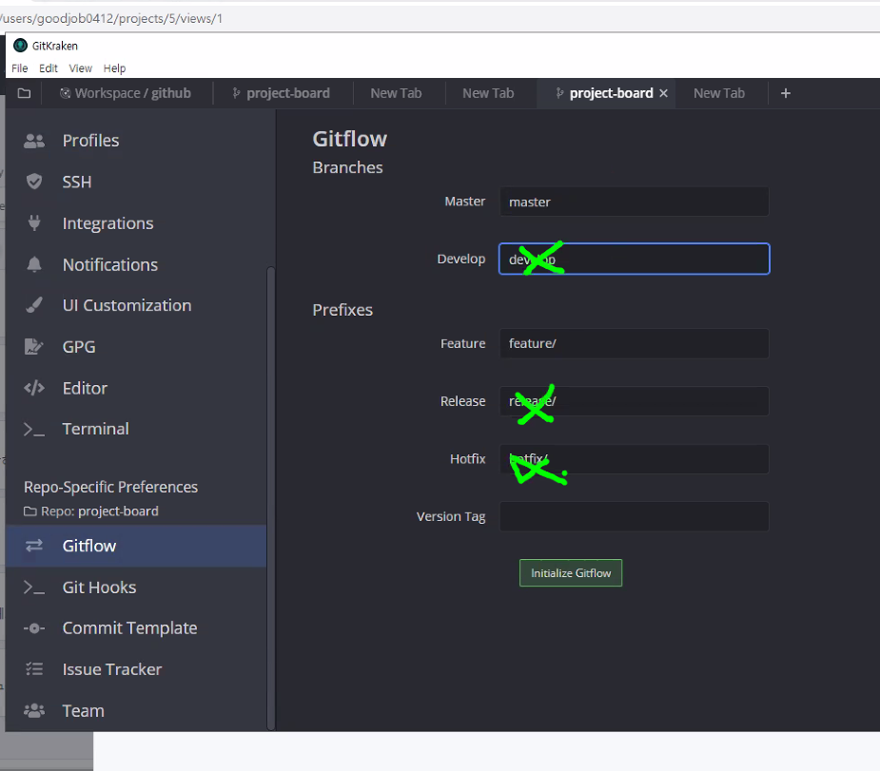Image resolution: width=880 pixels, height=771 pixels.
Task: Click the browser URL path text
Action: click(x=111, y=18)
